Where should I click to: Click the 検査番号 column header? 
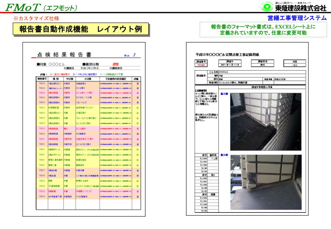pos(42,79)
